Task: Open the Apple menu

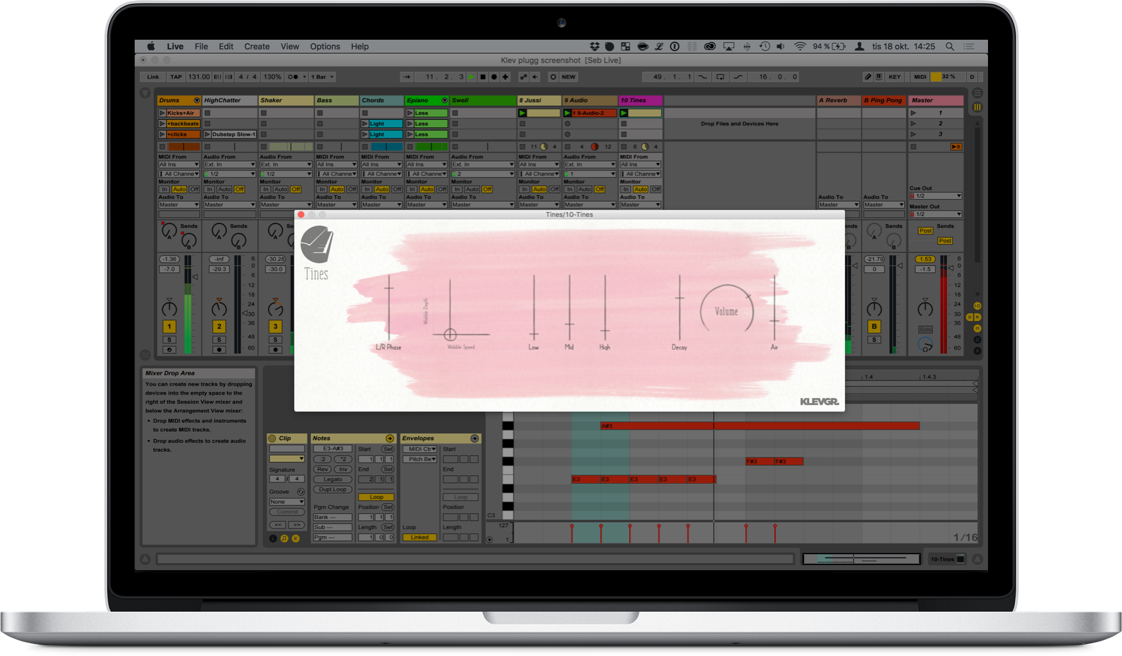Action: tap(151, 47)
